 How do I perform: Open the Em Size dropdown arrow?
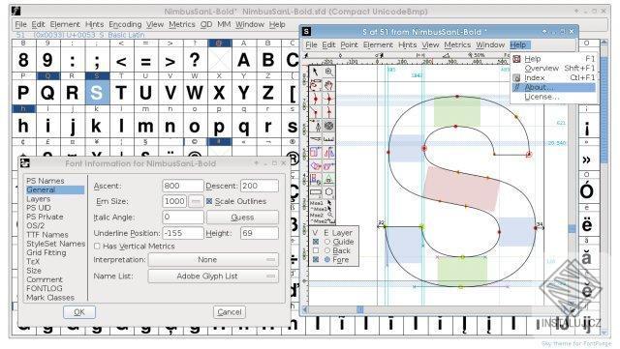coord(196,201)
